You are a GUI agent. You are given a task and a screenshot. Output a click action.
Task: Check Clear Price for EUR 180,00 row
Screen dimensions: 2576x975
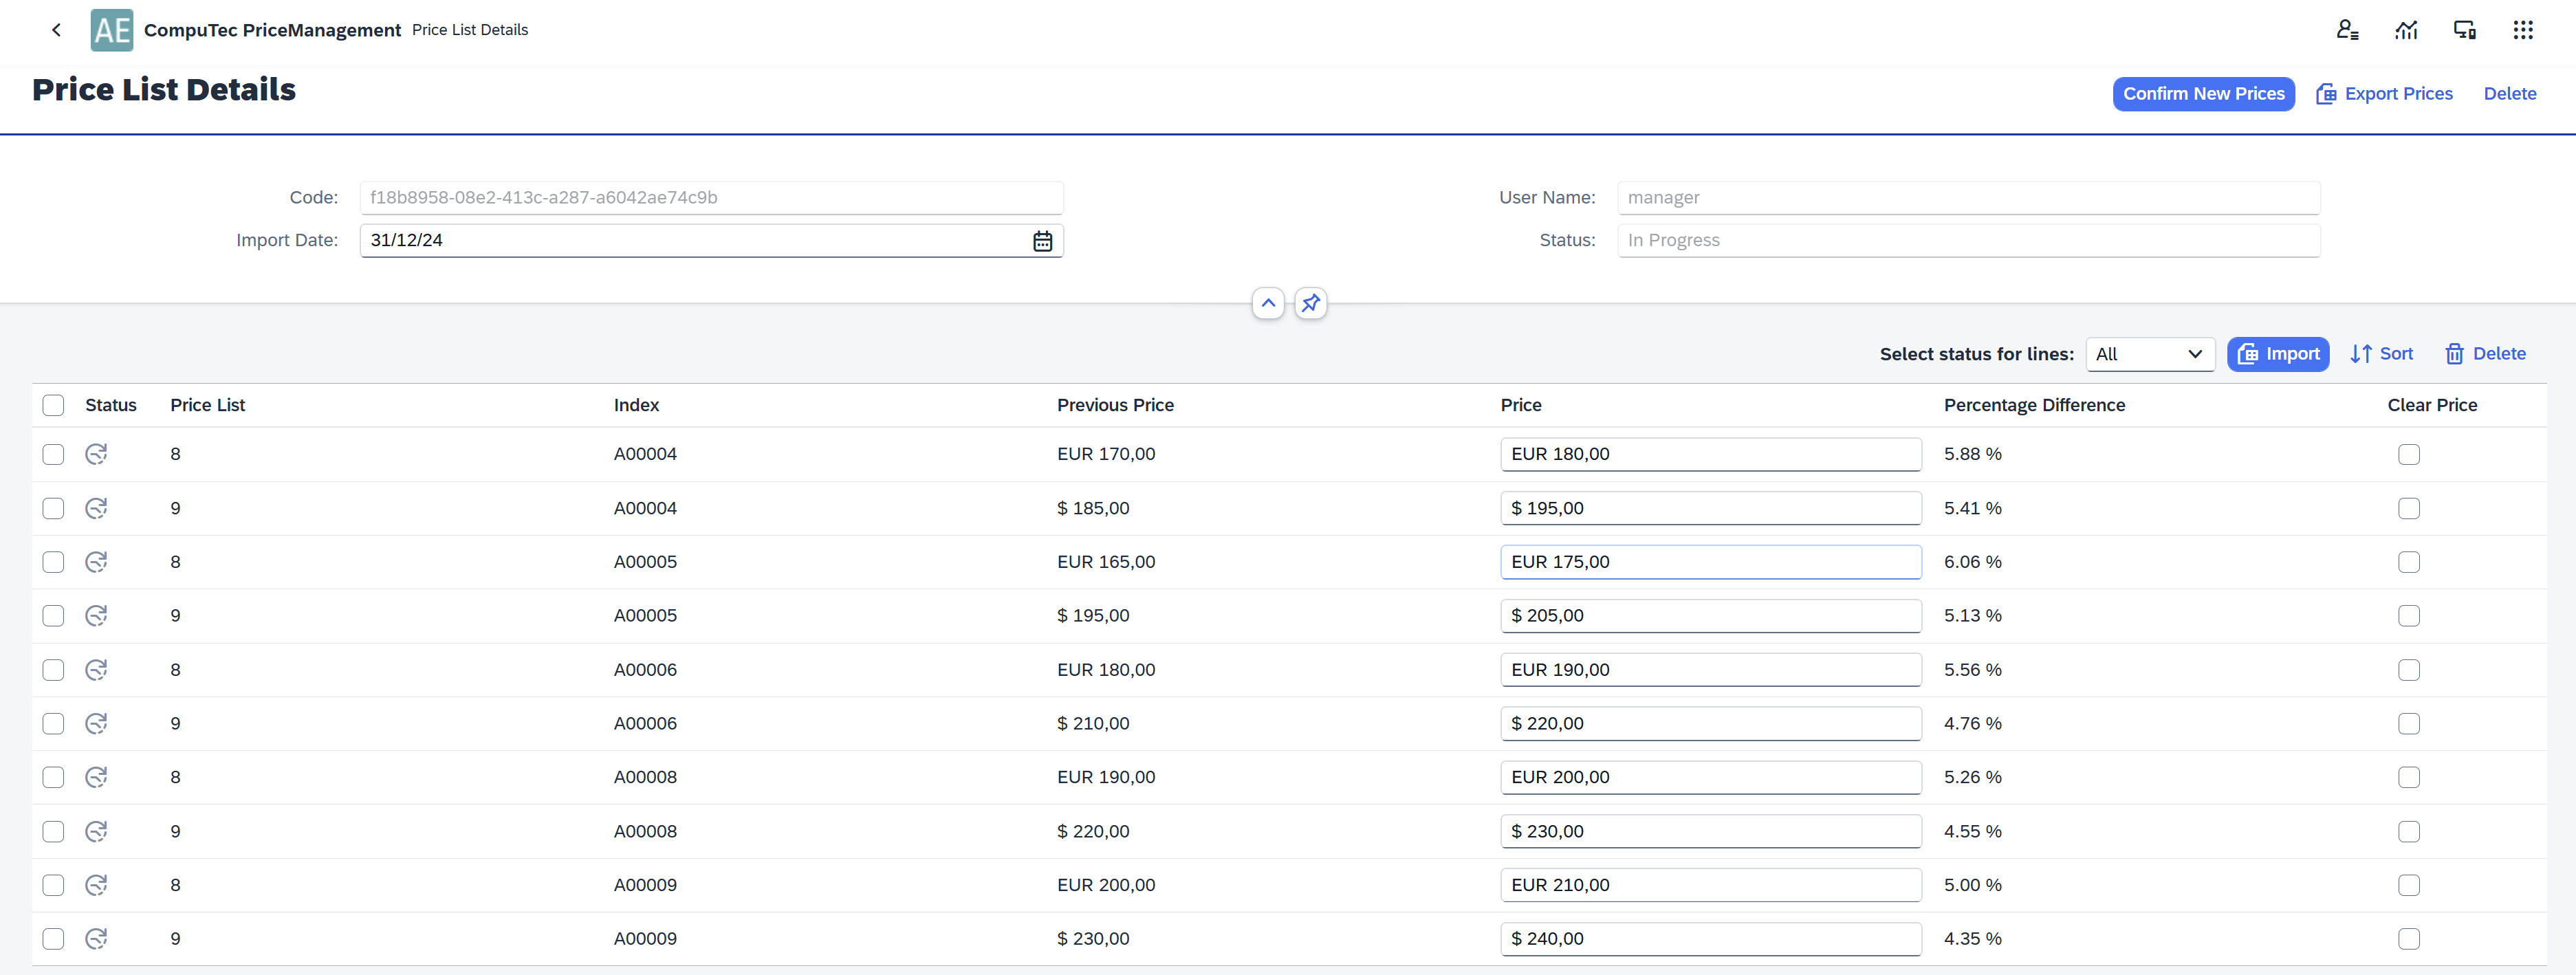2408,454
